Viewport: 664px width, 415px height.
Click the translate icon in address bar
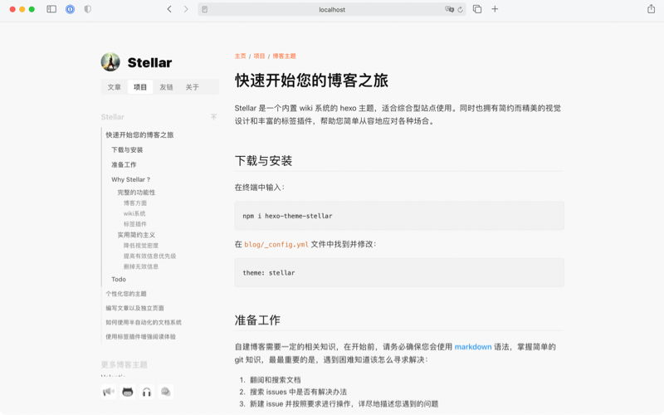449,9
